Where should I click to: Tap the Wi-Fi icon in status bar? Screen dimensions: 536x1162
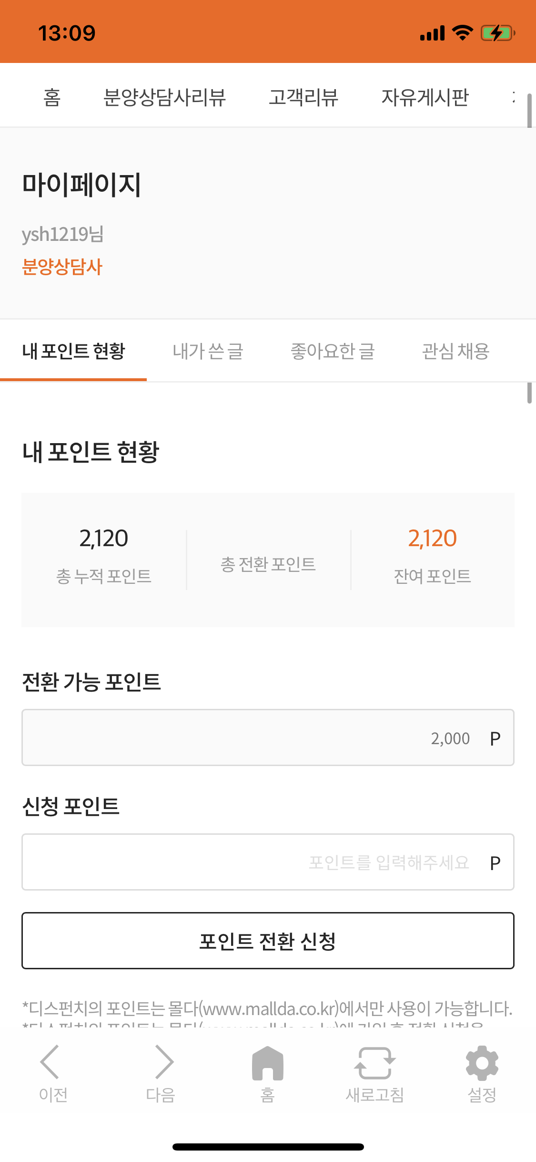pos(462,33)
